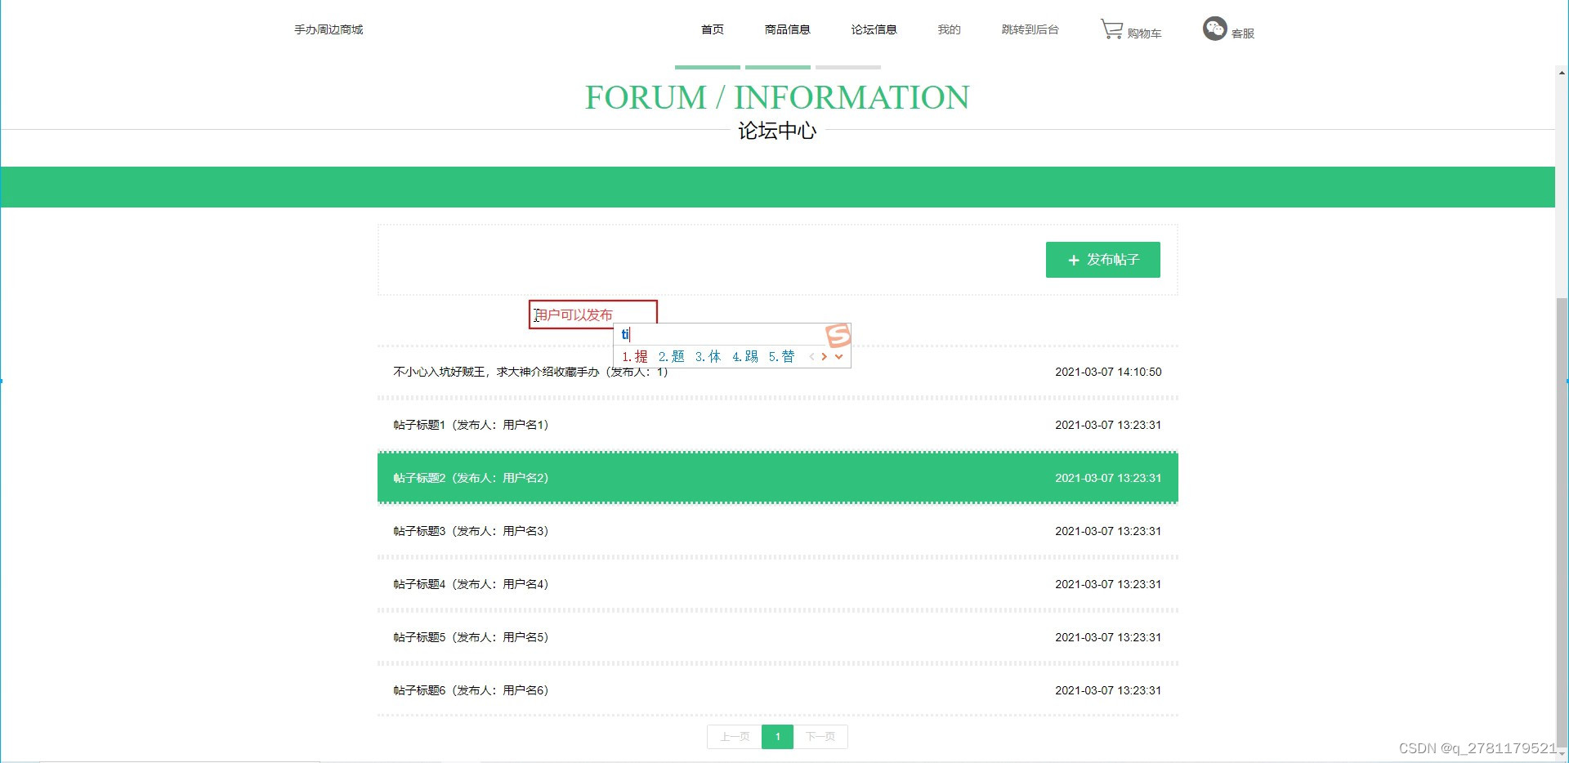Viewport: 1569px width, 763px height.
Task: Open 商品信息 navigation item
Action: click(x=787, y=29)
